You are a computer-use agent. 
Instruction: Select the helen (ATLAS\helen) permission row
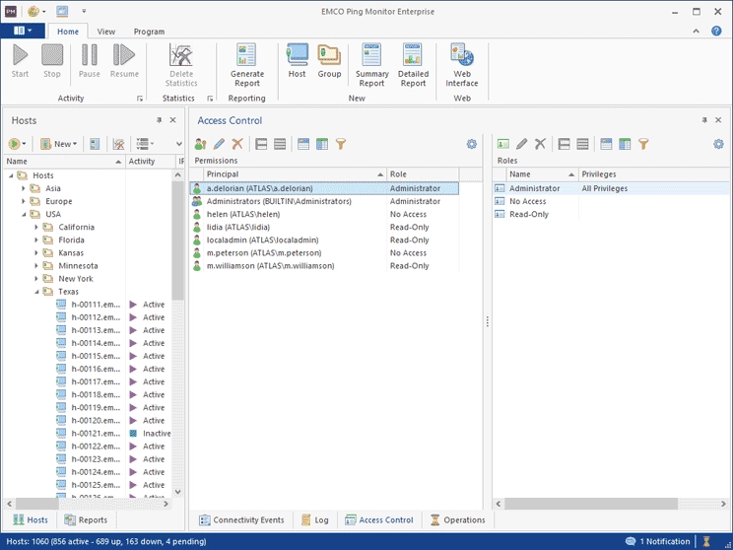(324, 214)
